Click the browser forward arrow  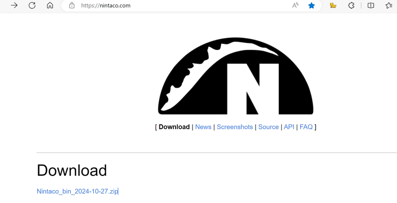click(14, 5)
